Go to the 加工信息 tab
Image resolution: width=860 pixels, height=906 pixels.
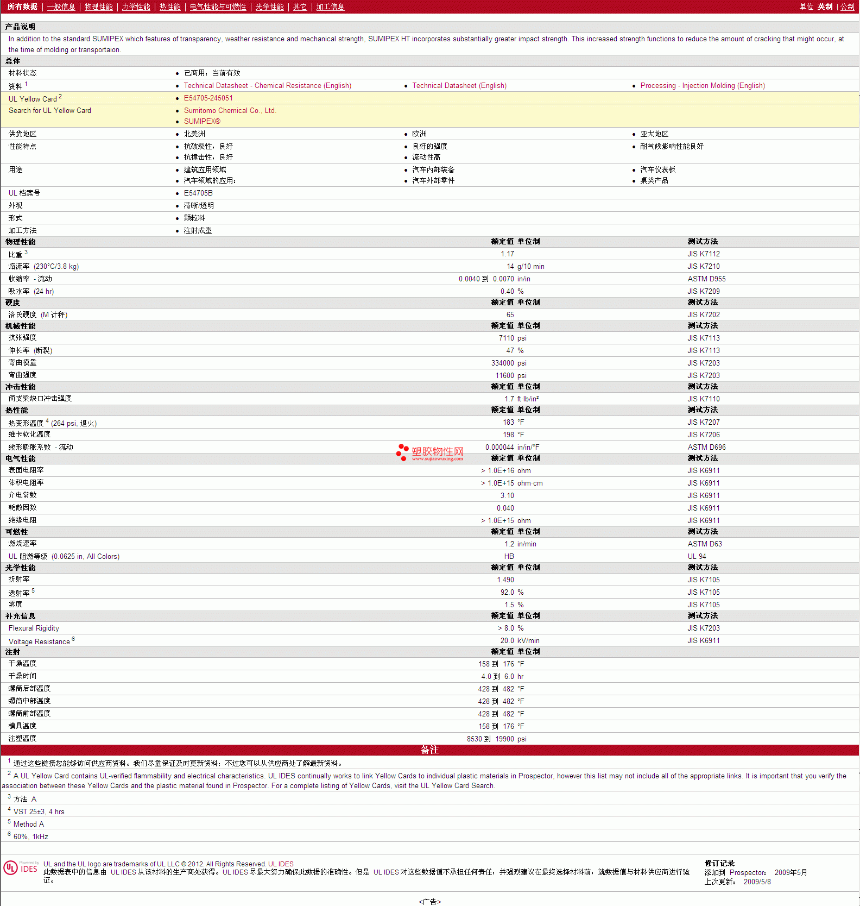click(330, 7)
